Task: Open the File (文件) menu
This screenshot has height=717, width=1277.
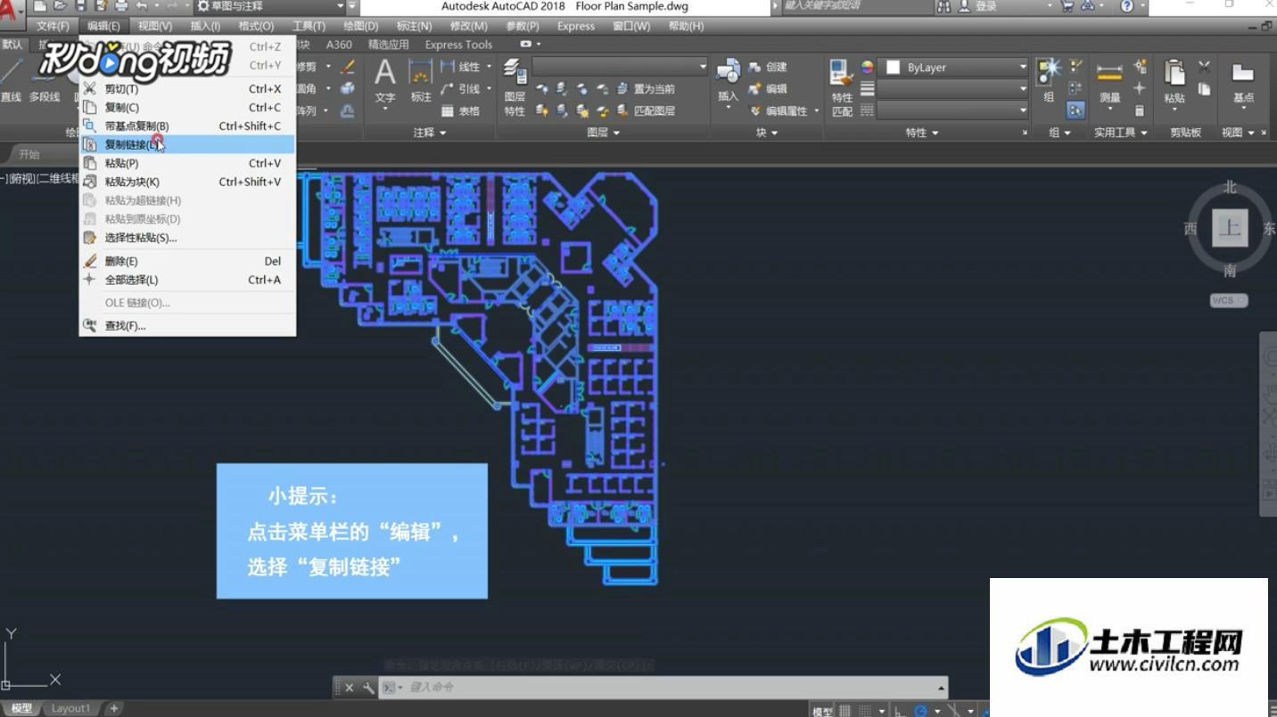Action: (53, 26)
